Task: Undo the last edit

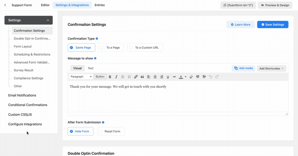Action: click(211, 77)
